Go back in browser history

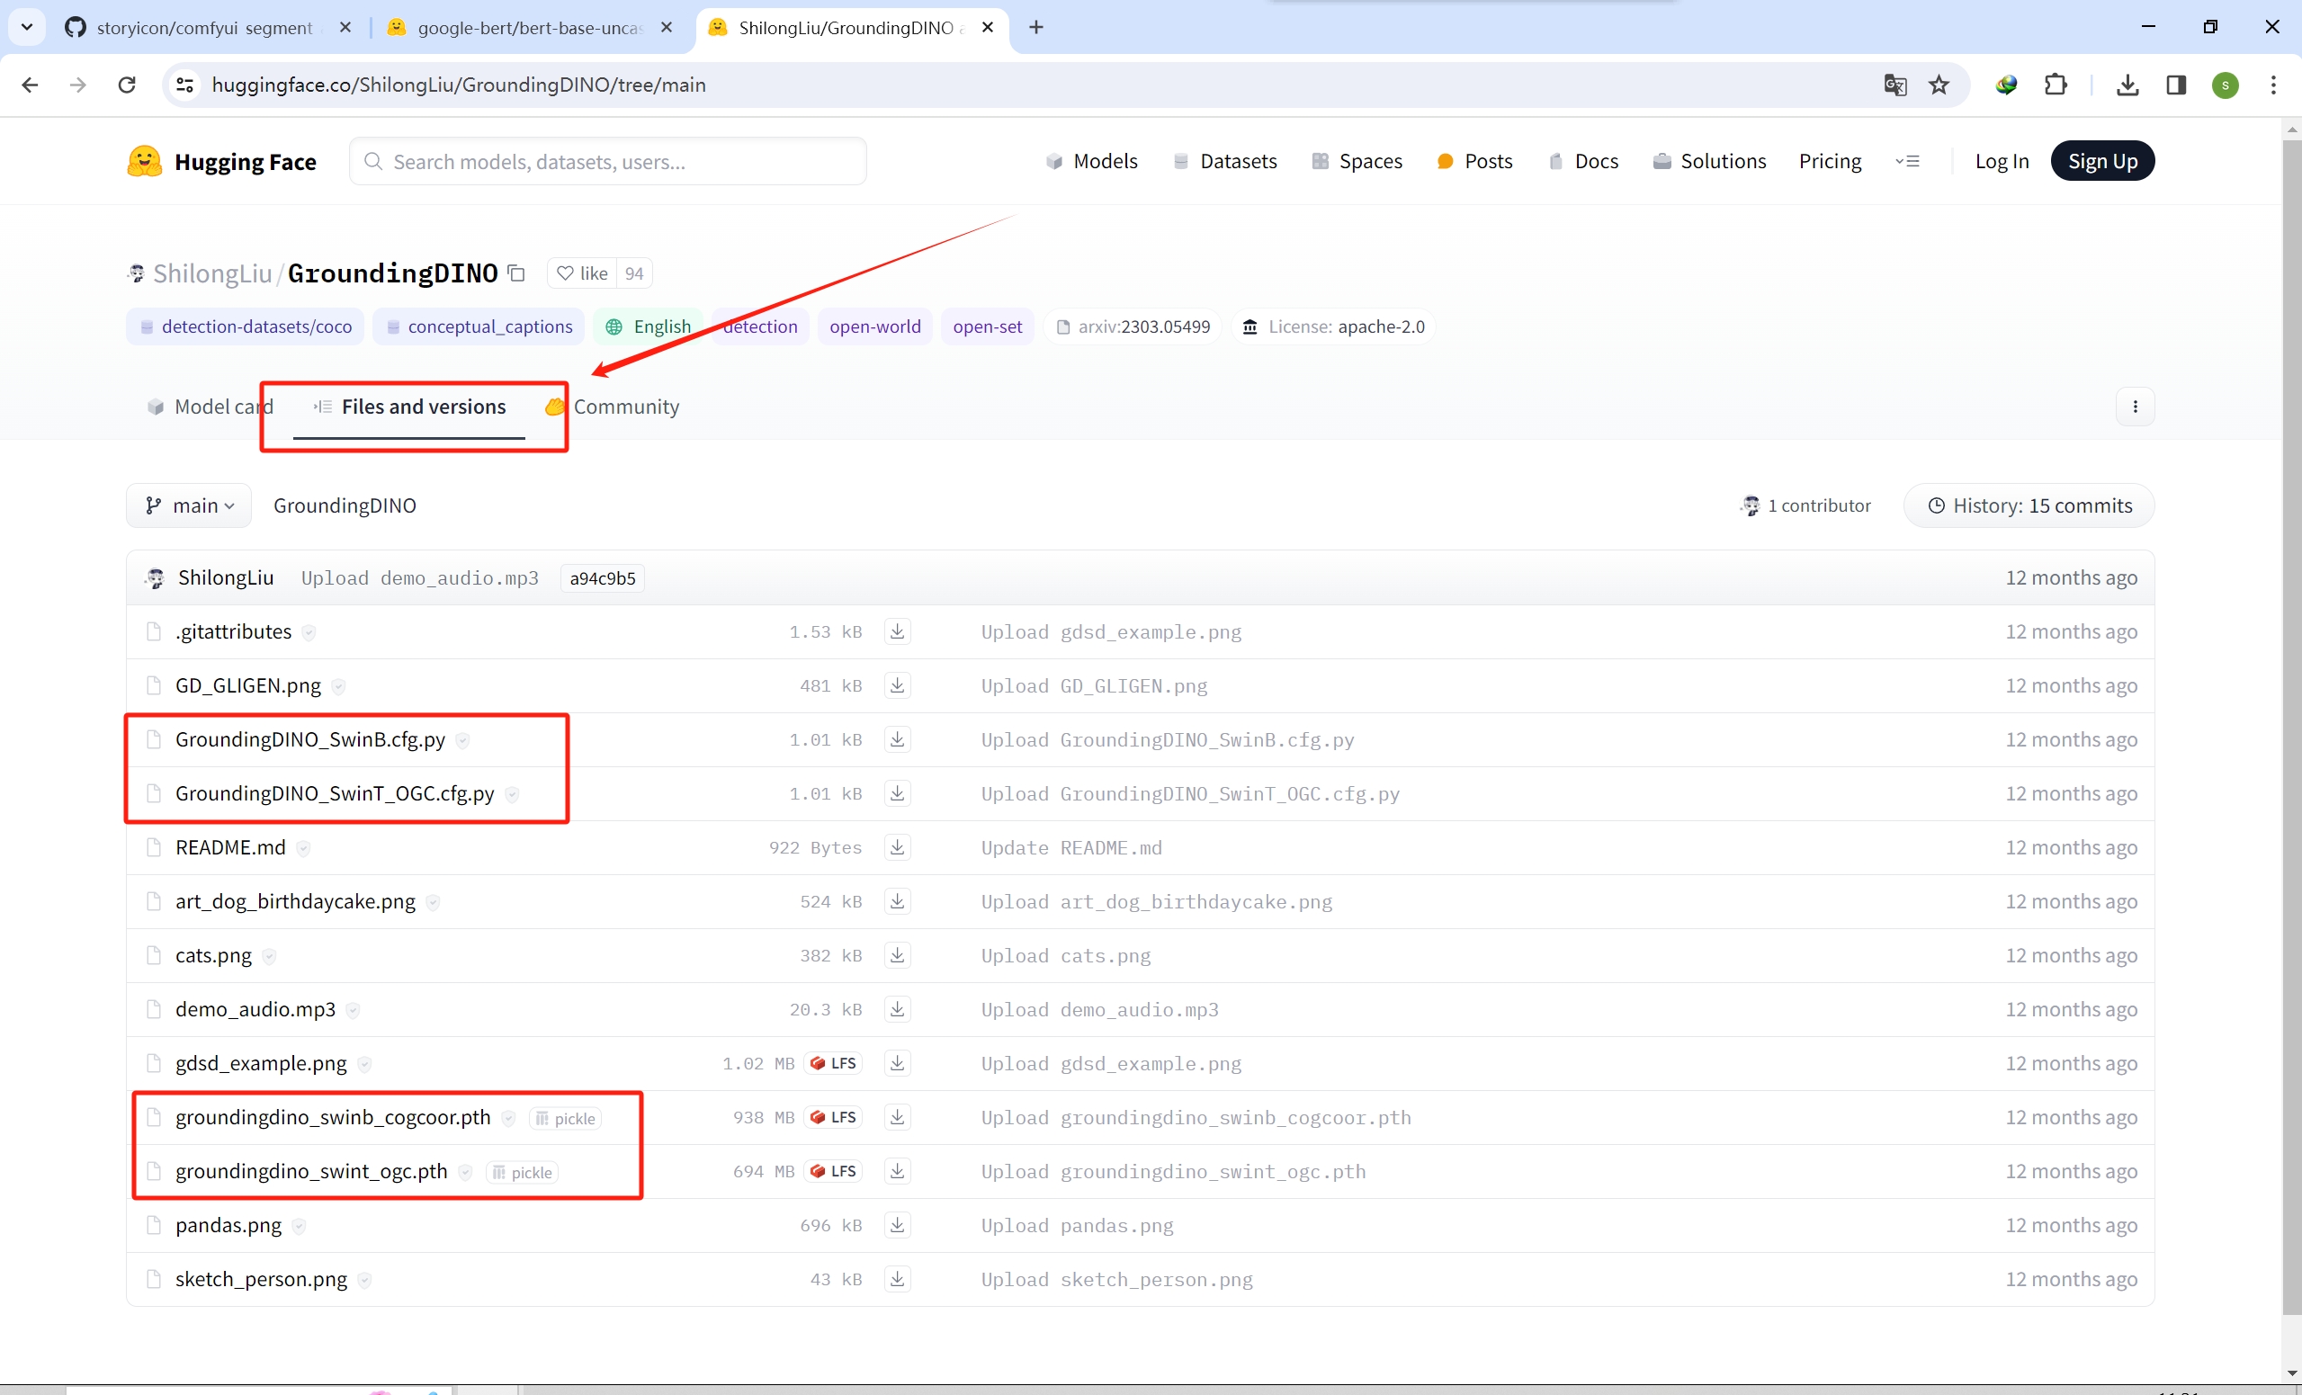coord(30,85)
